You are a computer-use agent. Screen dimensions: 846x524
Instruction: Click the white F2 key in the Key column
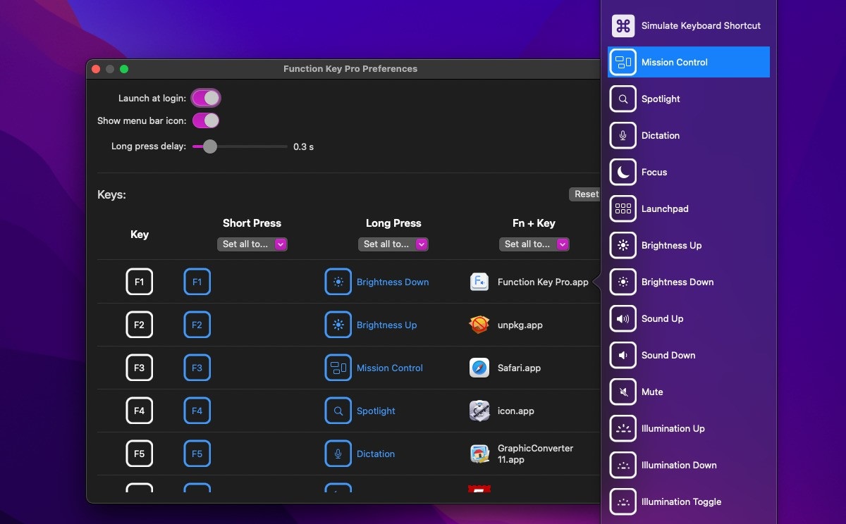pyautogui.click(x=140, y=325)
